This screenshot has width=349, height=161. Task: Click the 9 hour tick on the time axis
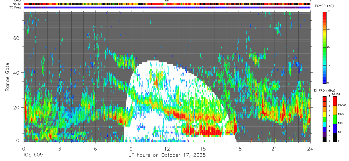131,149
